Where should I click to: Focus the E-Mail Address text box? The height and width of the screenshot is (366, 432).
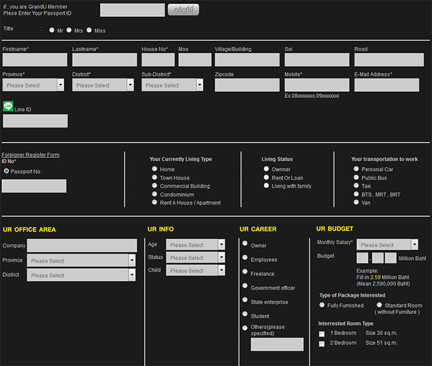(x=386, y=85)
